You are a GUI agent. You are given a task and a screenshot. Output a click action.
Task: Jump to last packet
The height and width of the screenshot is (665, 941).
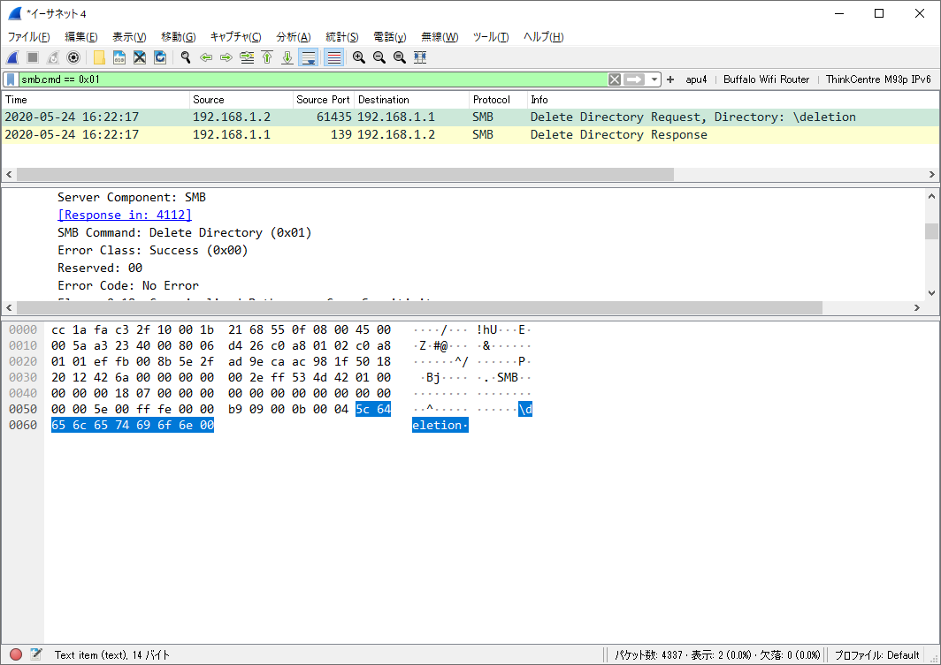point(287,57)
